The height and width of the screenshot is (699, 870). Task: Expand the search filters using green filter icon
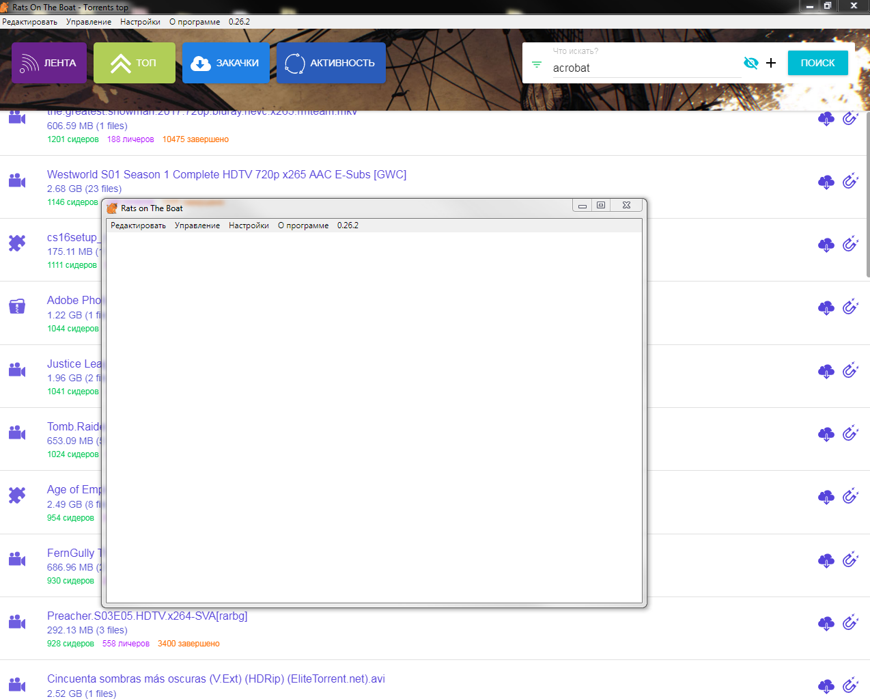pyautogui.click(x=537, y=65)
